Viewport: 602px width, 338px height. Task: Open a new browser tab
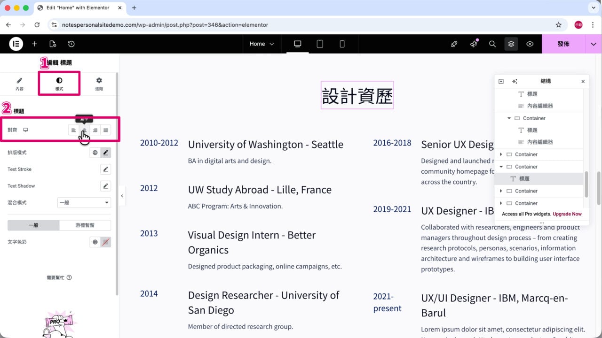[134, 8]
